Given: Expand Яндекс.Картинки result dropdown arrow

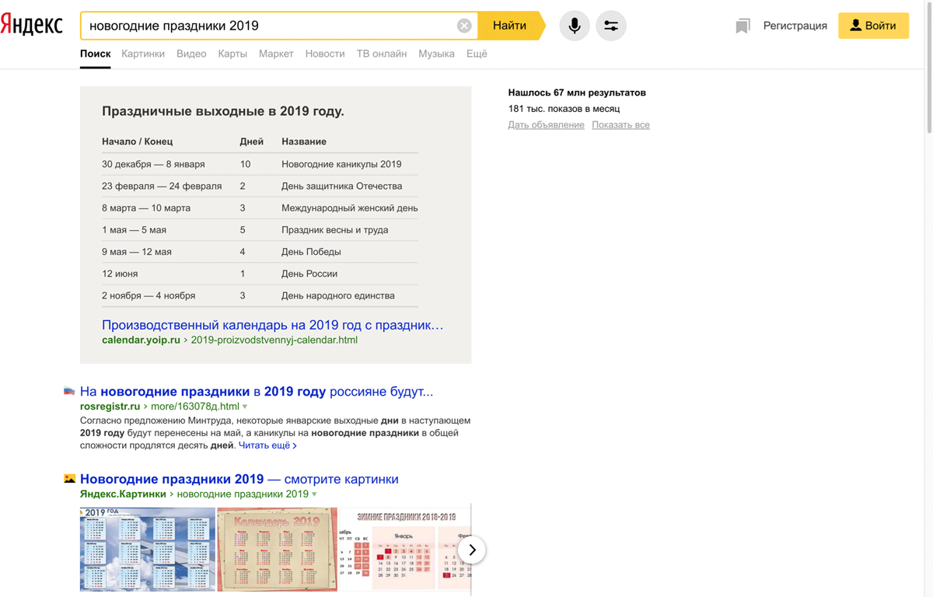Looking at the screenshot, I should click(315, 494).
